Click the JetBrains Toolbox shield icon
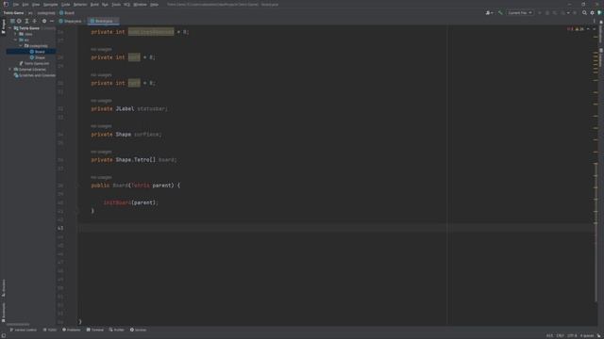 [600, 13]
